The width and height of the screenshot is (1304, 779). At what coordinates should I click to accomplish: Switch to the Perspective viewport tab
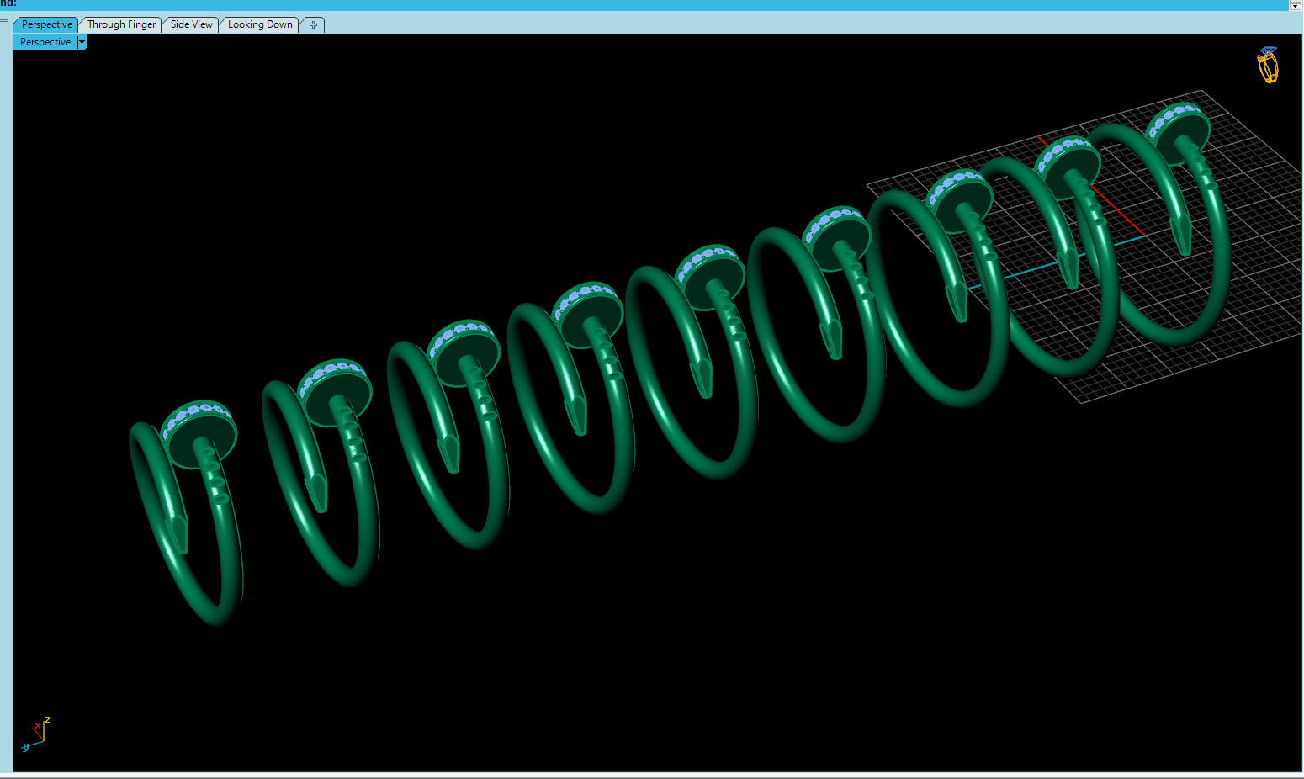point(46,24)
